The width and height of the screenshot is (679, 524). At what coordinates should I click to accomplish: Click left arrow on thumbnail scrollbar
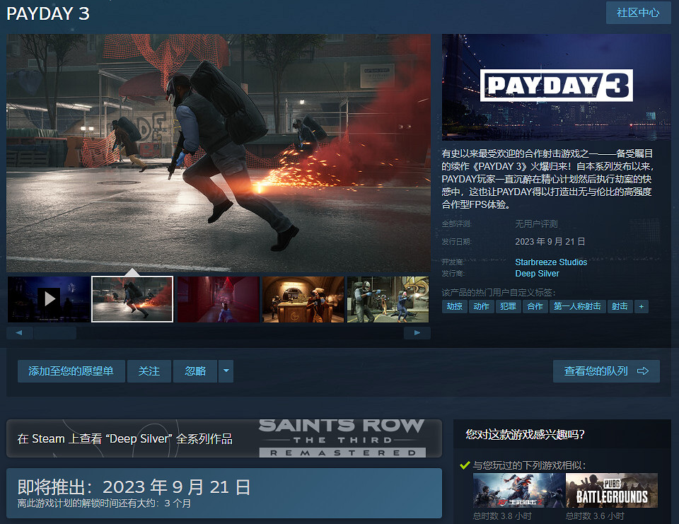[x=19, y=333]
